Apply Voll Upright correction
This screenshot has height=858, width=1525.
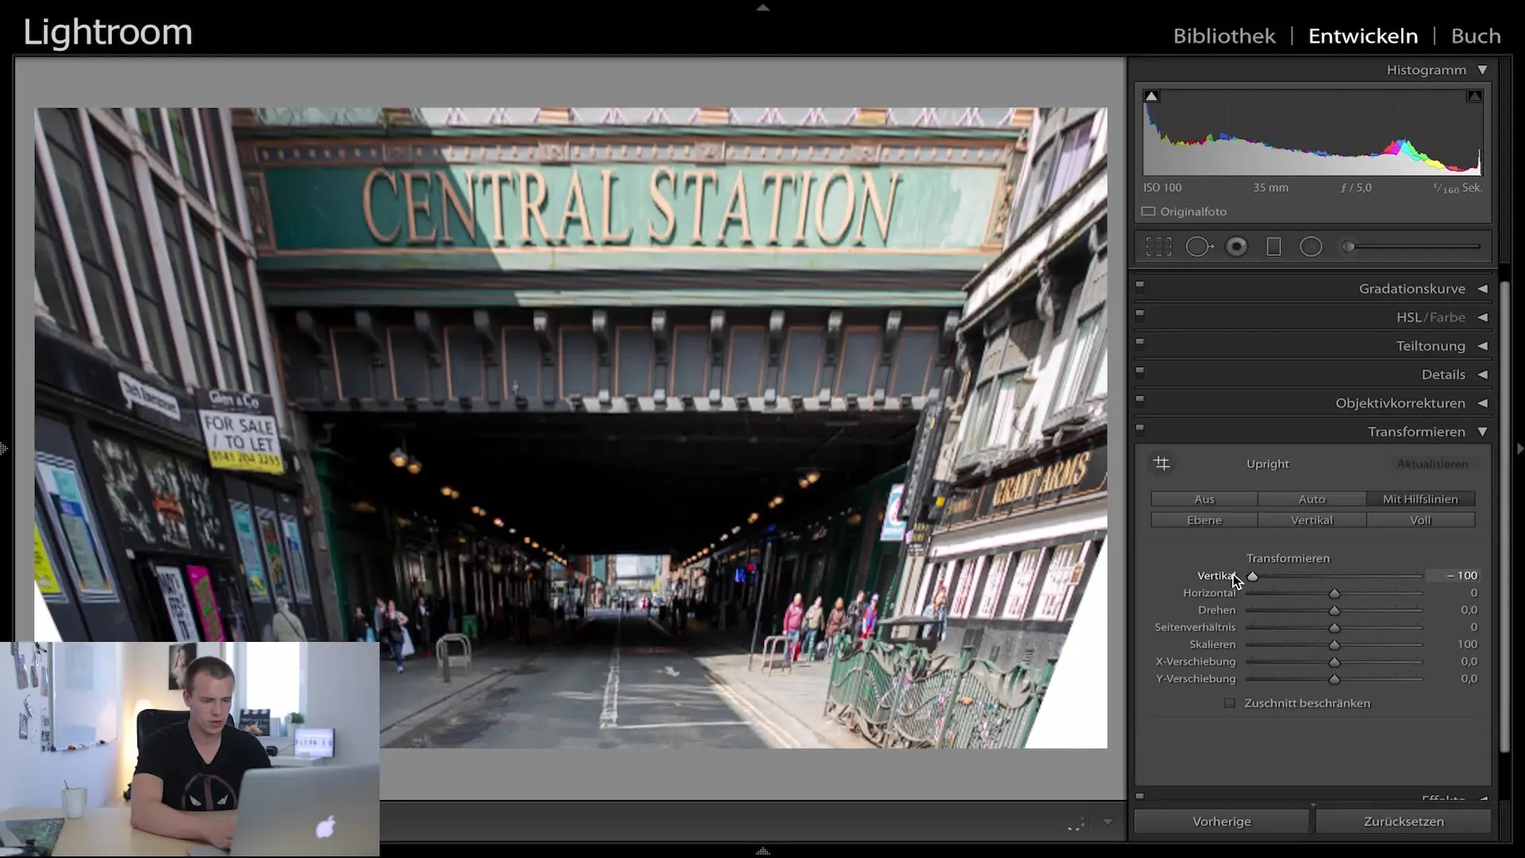point(1420,520)
